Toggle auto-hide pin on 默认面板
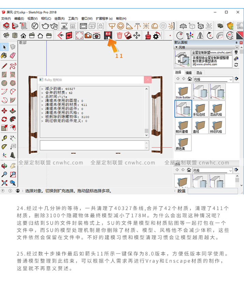This screenshot has width=244, height=283. click(237, 43)
